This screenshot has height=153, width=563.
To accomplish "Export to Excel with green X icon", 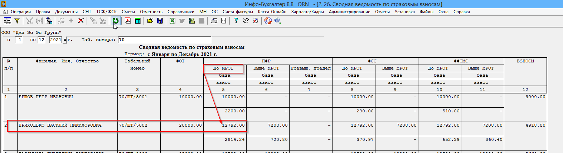I will click(173, 21).
